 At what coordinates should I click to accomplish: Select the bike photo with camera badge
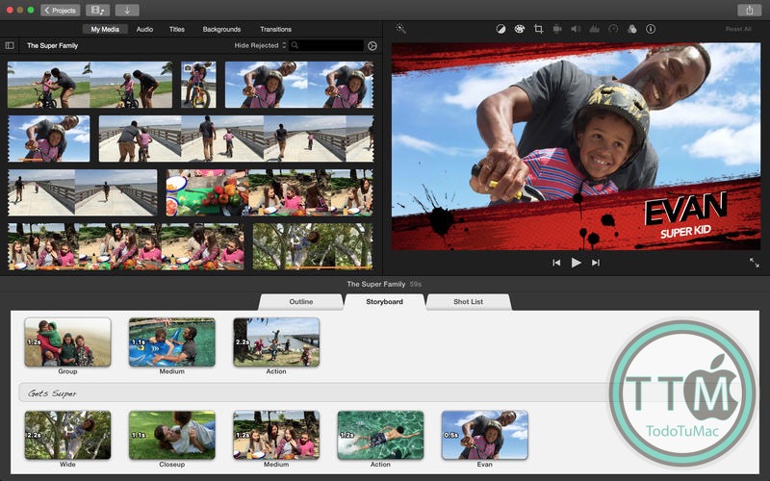coord(198,85)
